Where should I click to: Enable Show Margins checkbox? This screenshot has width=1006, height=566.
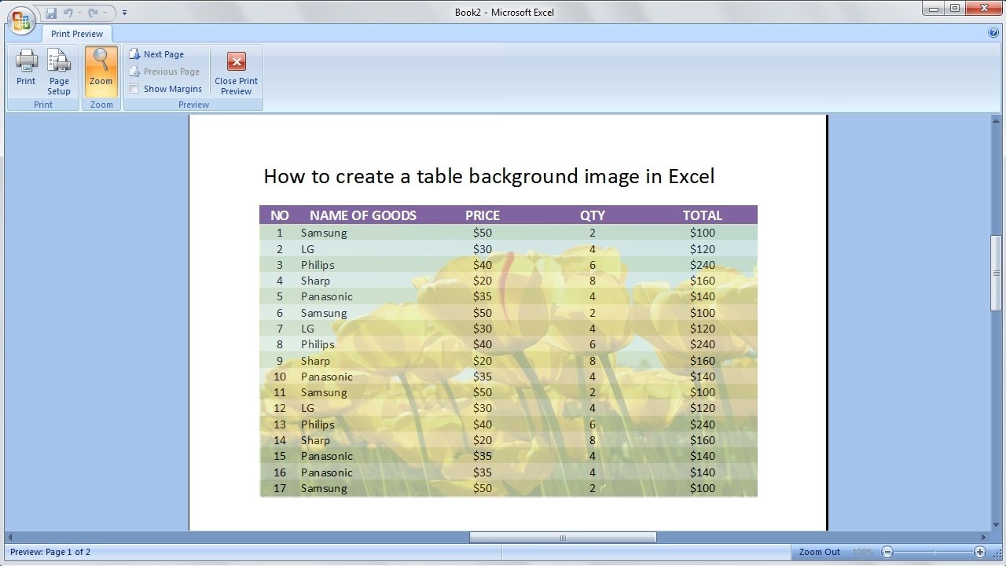point(134,89)
